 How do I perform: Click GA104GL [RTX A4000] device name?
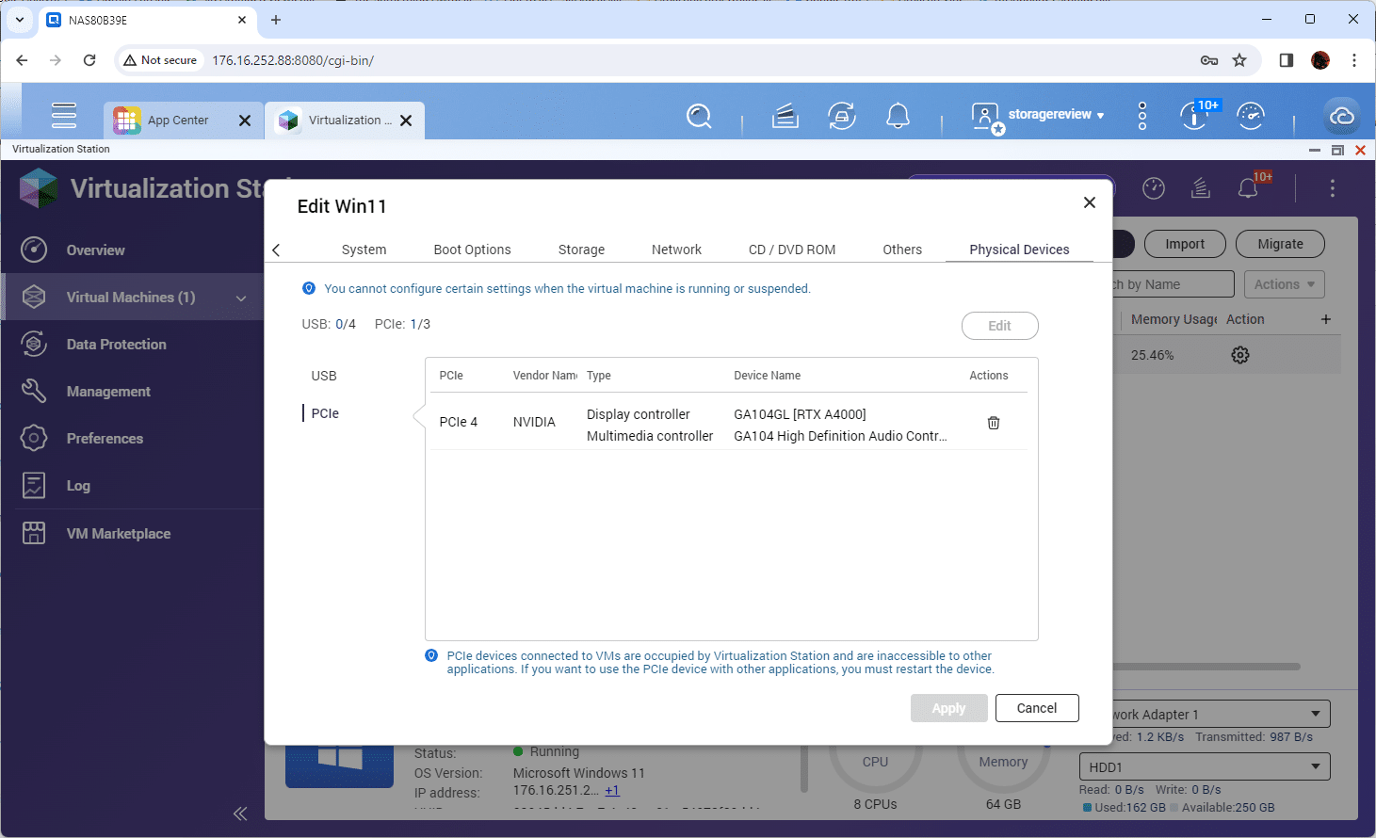[800, 414]
